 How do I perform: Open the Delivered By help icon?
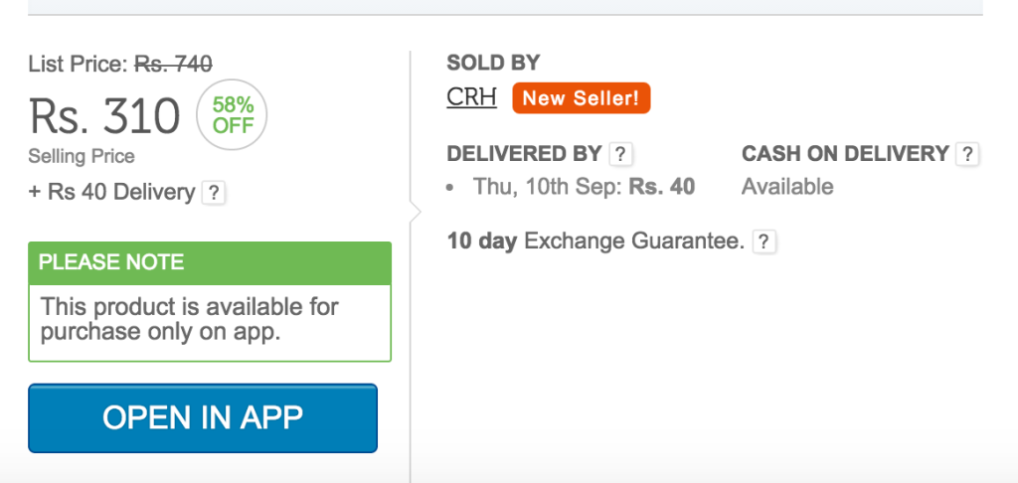(620, 154)
